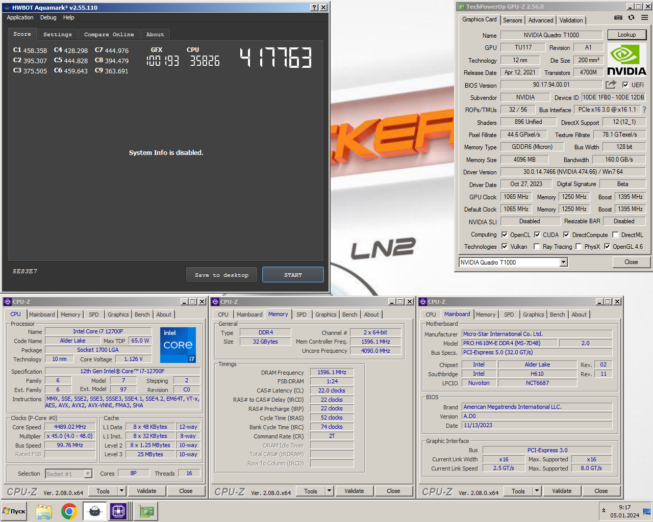Image resolution: width=653 pixels, height=522 pixels.
Task: Expand the Tools arrow in the Mainboard-tab CPU-Z window
Action: [537, 491]
